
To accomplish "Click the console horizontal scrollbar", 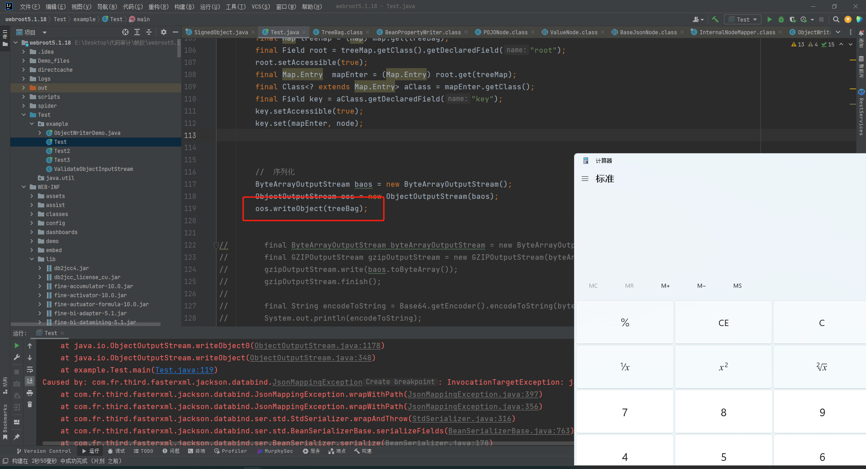I will [307, 443].
